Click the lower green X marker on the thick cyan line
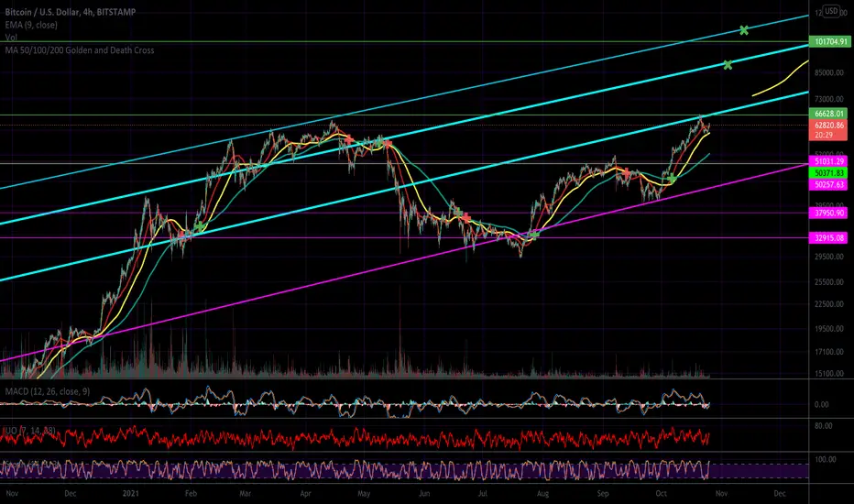This screenshot has width=854, height=504. pos(728,65)
